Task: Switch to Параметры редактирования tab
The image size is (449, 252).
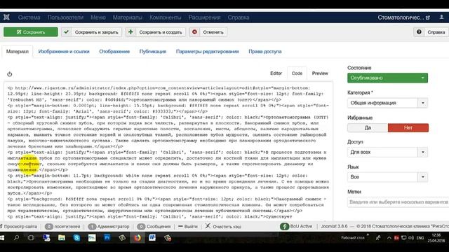Action: [x=208, y=51]
